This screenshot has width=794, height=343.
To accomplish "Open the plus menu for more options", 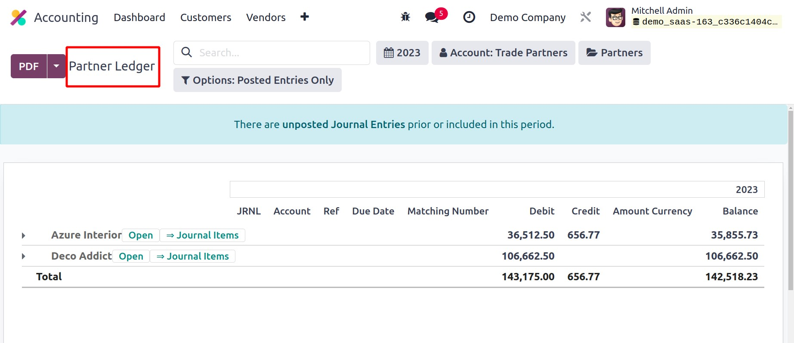I will pos(304,17).
